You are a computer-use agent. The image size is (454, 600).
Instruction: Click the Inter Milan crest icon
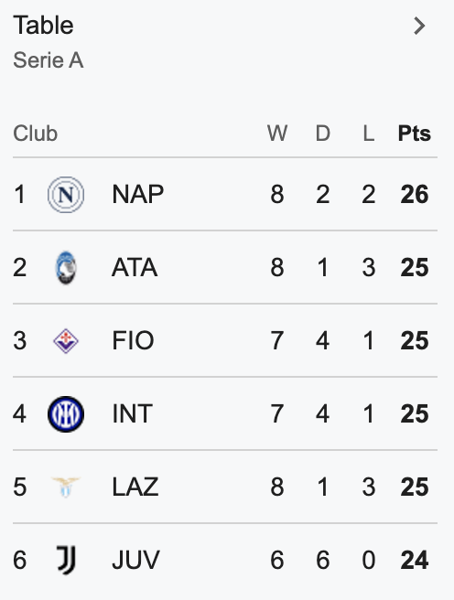[x=66, y=414]
